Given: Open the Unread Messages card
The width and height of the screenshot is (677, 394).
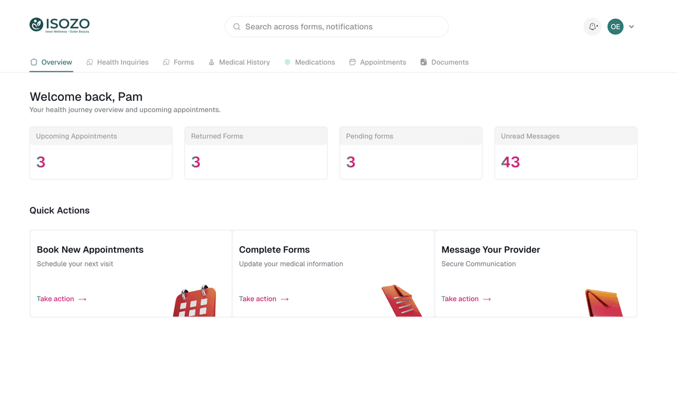Looking at the screenshot, I should click(565, 152).
